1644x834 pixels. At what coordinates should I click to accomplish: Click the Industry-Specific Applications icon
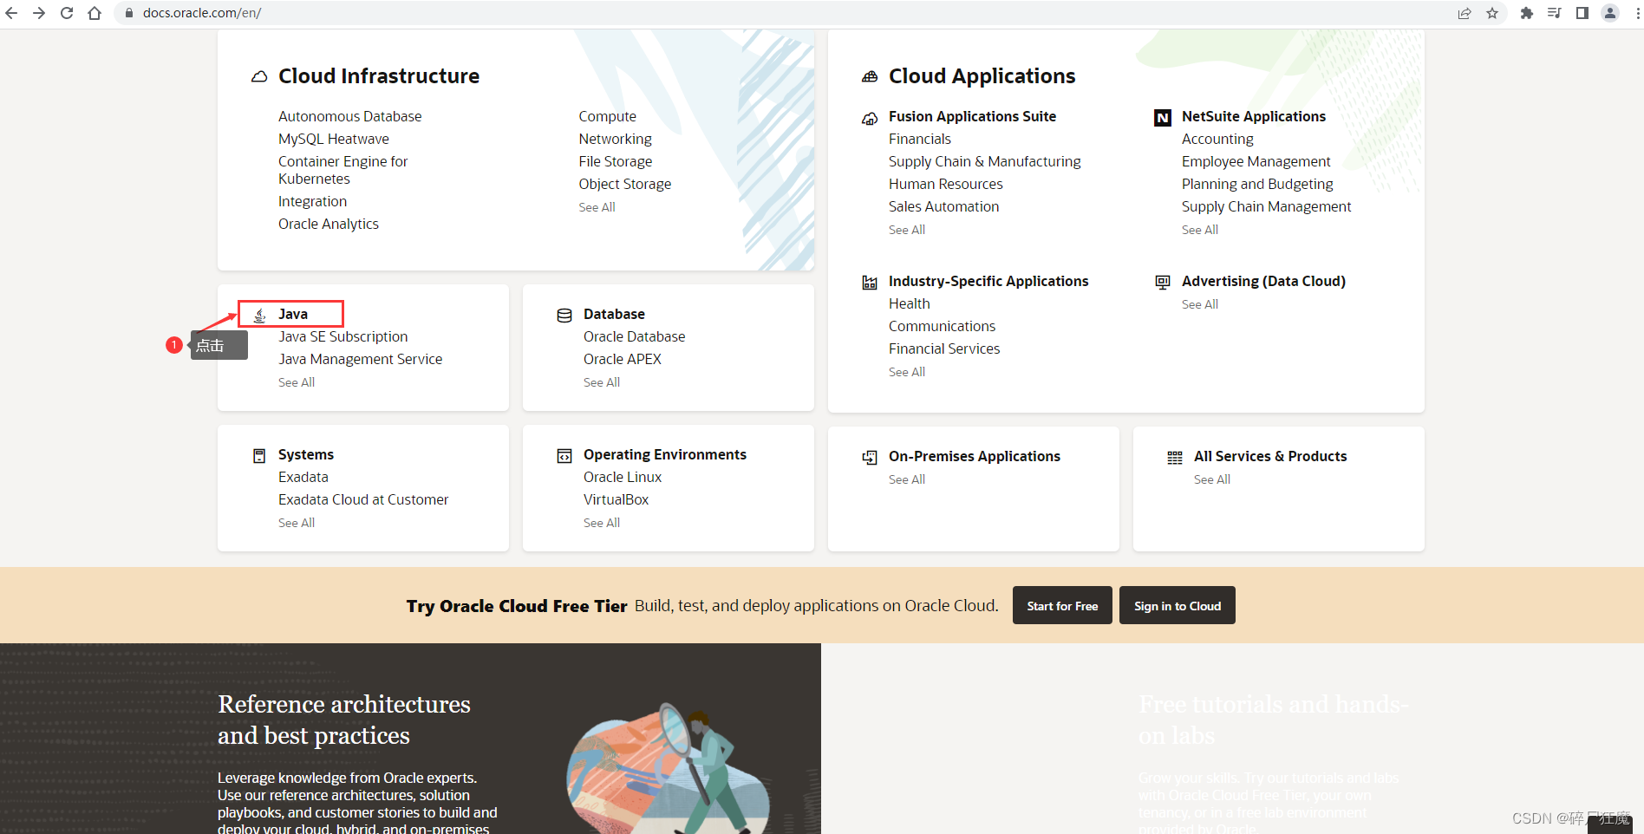pos(870,283)
